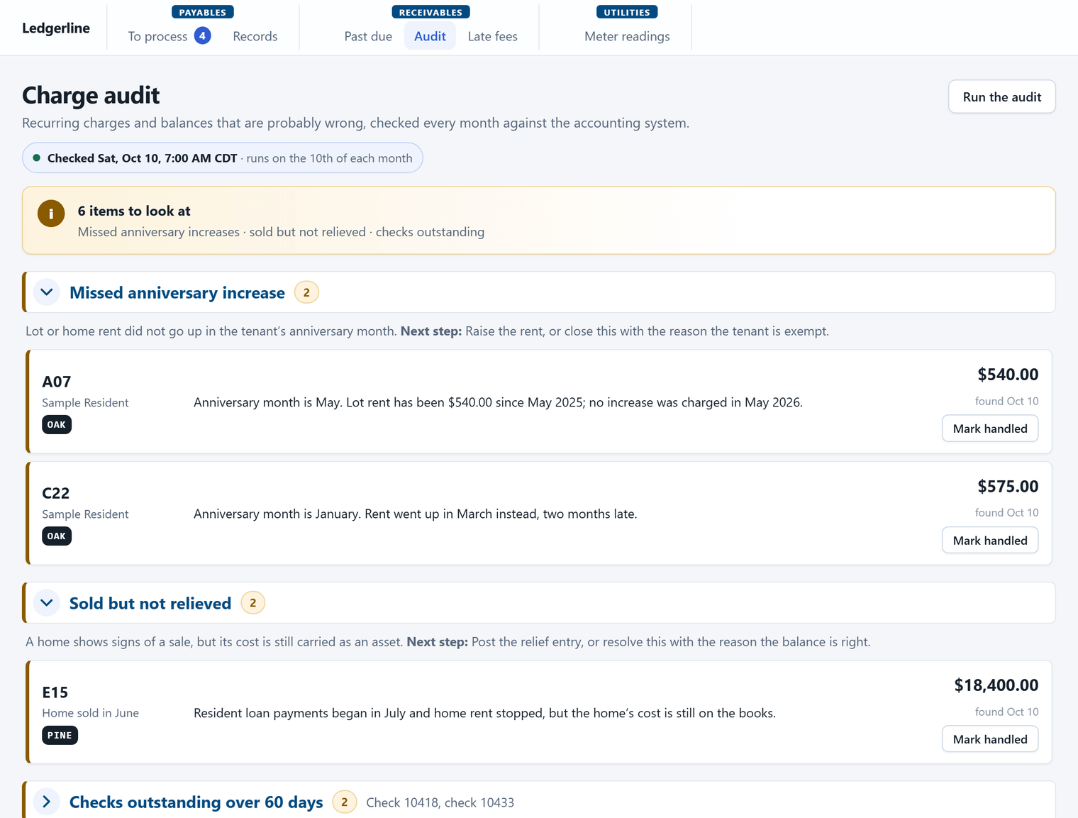The height and width of the screenshot is (818, 1078).
Task: Click the green status dot beside Checked
Action: pyautogui.click(x=37, y=158)
